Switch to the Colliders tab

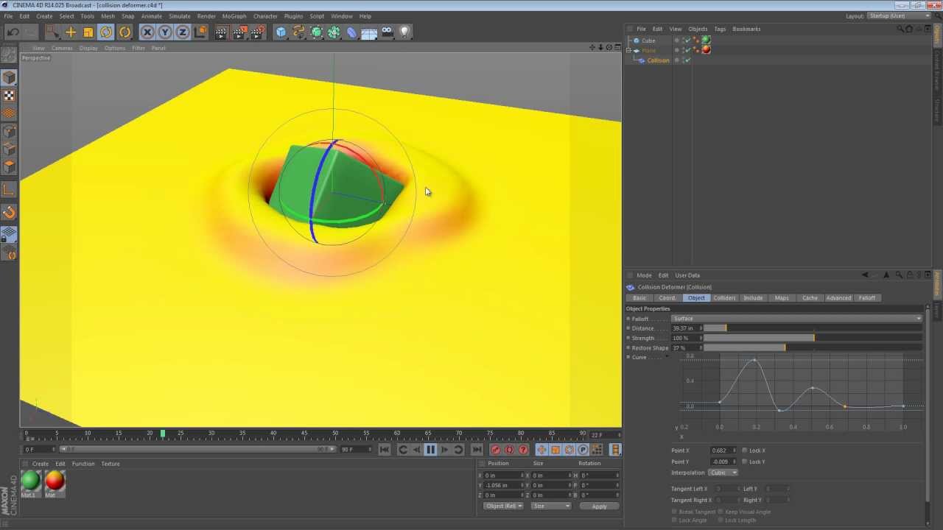click(x=724, y=298)
